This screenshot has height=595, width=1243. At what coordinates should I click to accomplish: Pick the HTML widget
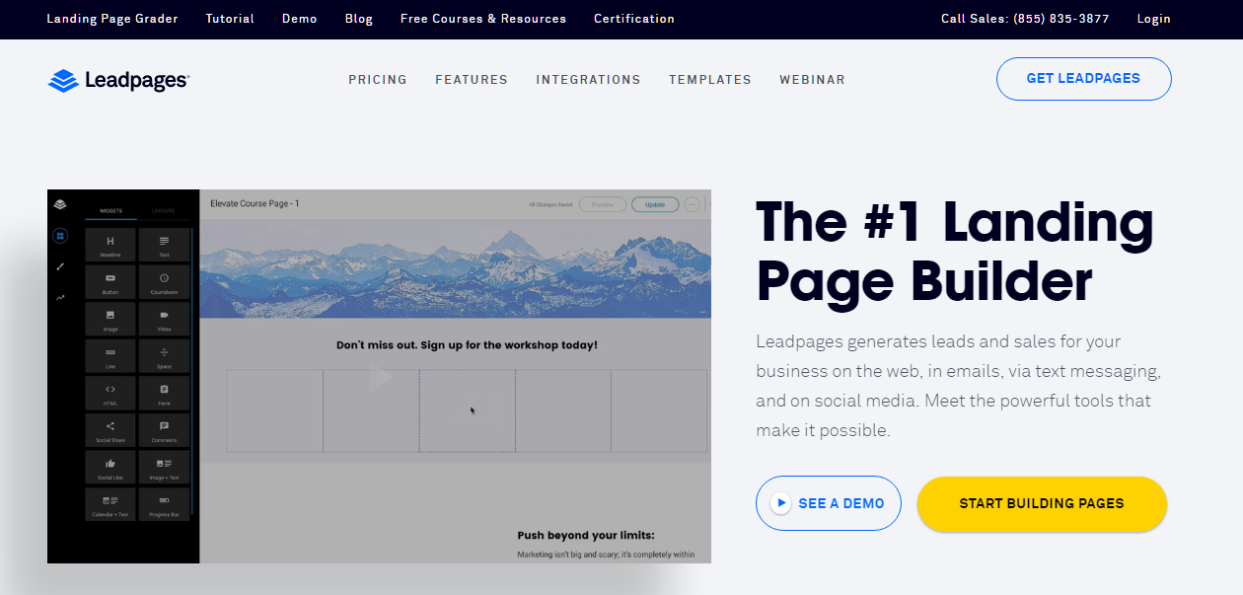pos(110,393)
